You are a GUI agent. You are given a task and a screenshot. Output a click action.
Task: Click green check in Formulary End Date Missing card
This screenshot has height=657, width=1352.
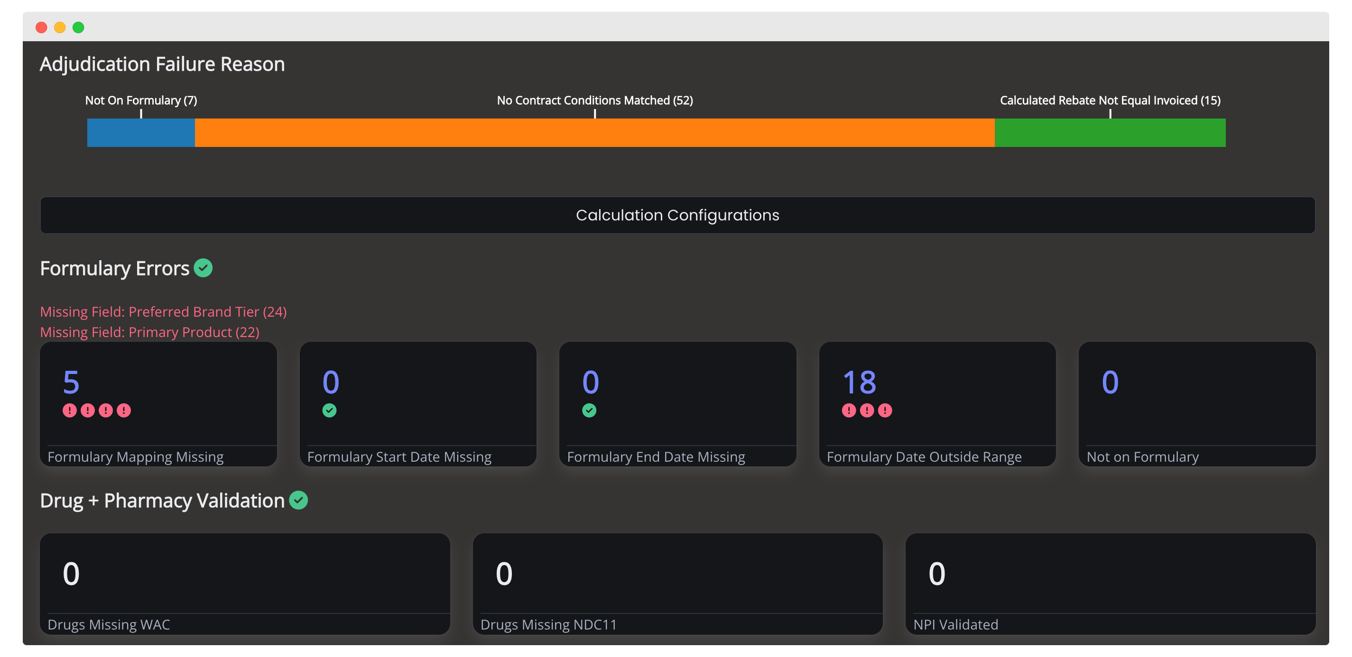(589, 410)
